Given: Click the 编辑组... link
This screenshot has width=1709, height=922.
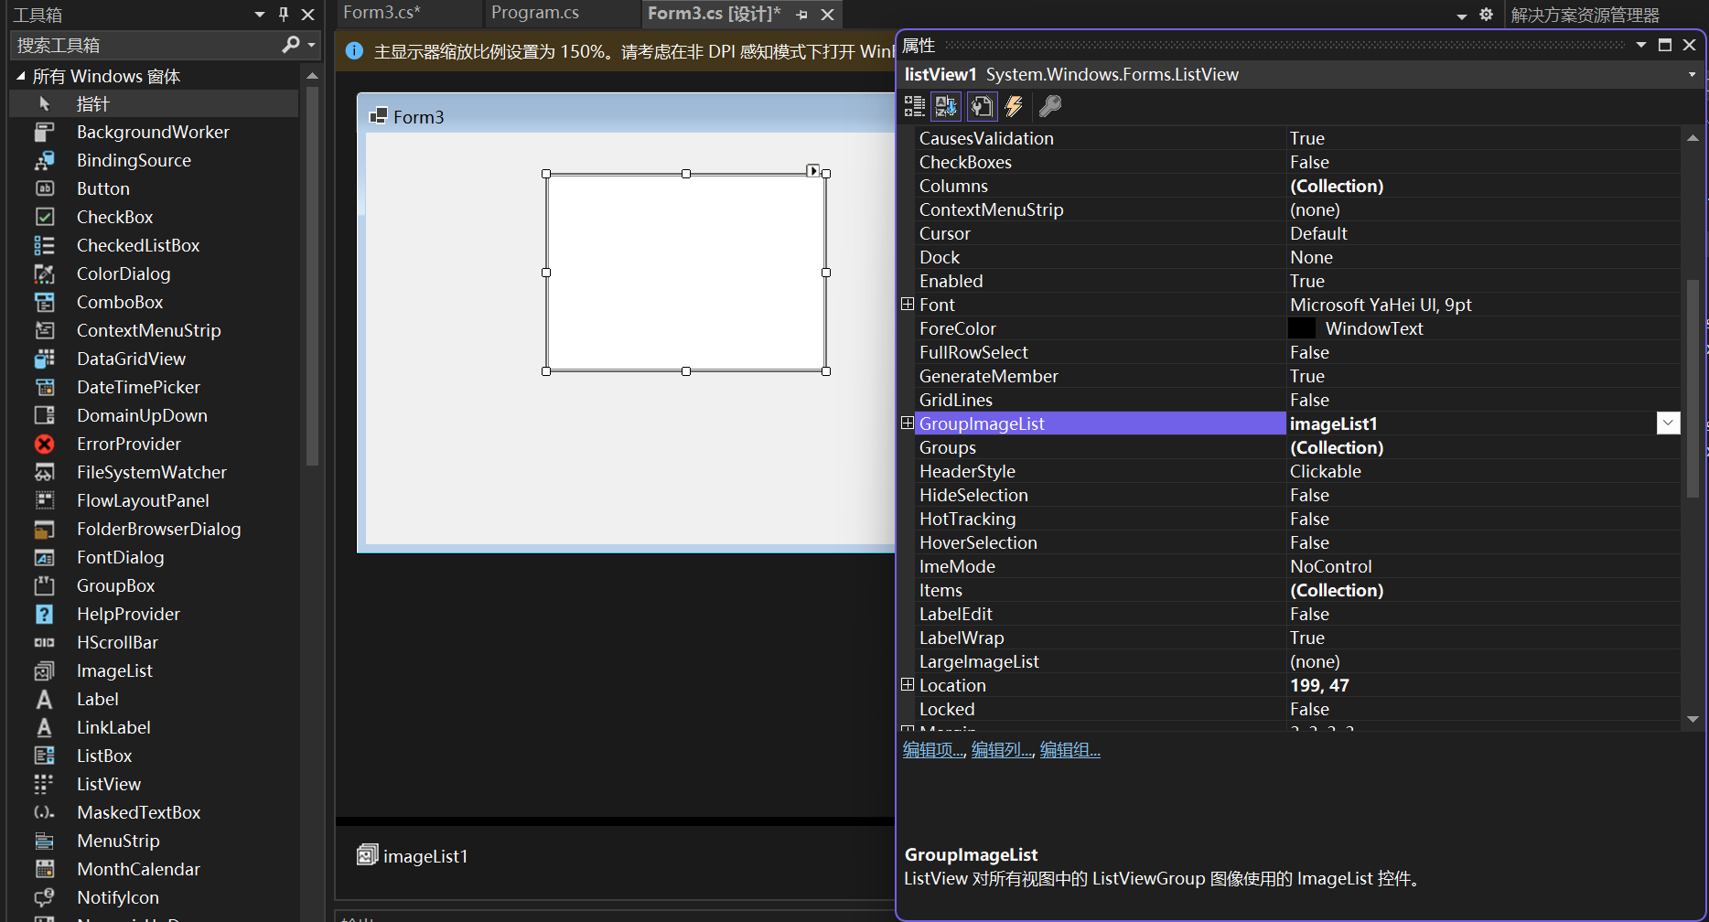Looking at the screenshot, I should point(1069,749).
